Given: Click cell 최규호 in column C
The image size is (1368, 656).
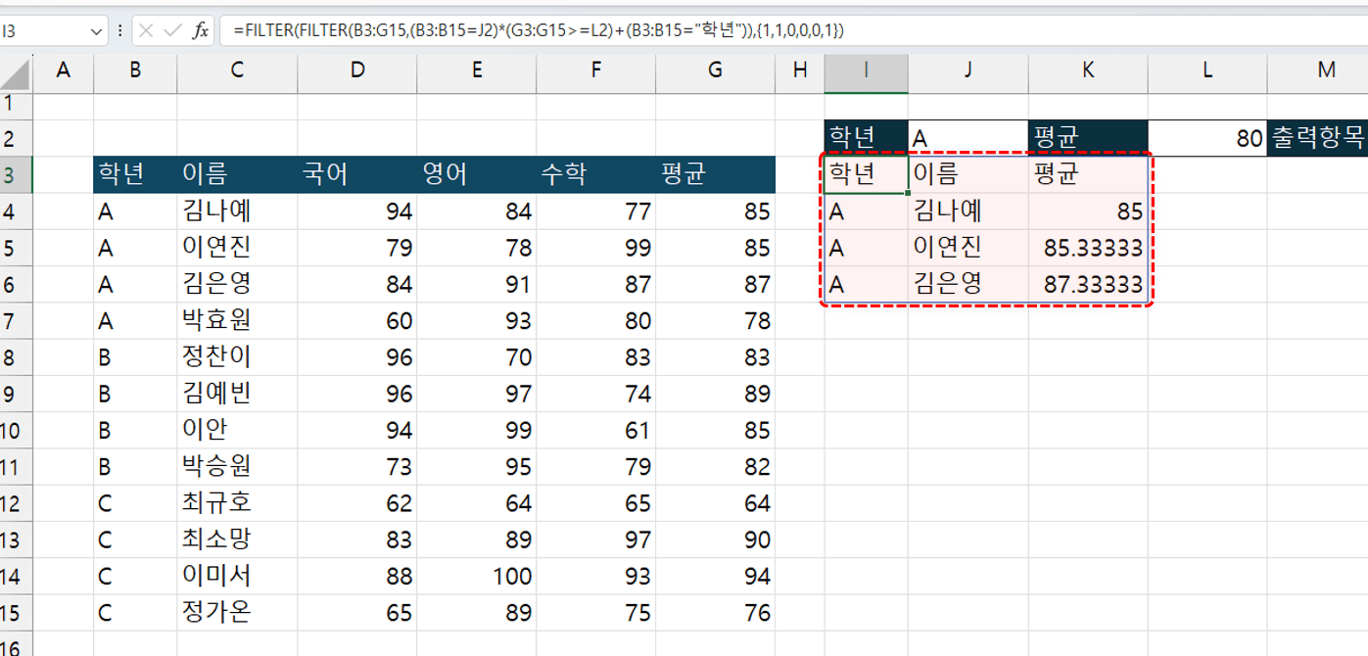Looking at the screenshot, I should tap(237, 504).
